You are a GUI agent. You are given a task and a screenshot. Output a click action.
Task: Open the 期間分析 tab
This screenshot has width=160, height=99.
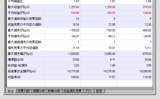(x=39, y=91)
